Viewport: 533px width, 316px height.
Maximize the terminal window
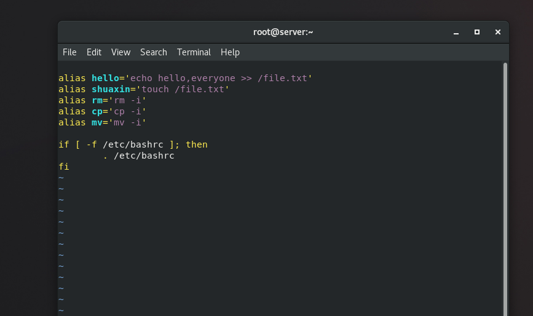[476, 32]
